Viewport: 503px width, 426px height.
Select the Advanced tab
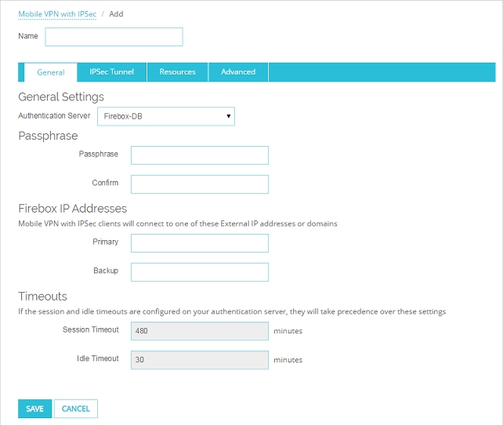tap(238, 72)
